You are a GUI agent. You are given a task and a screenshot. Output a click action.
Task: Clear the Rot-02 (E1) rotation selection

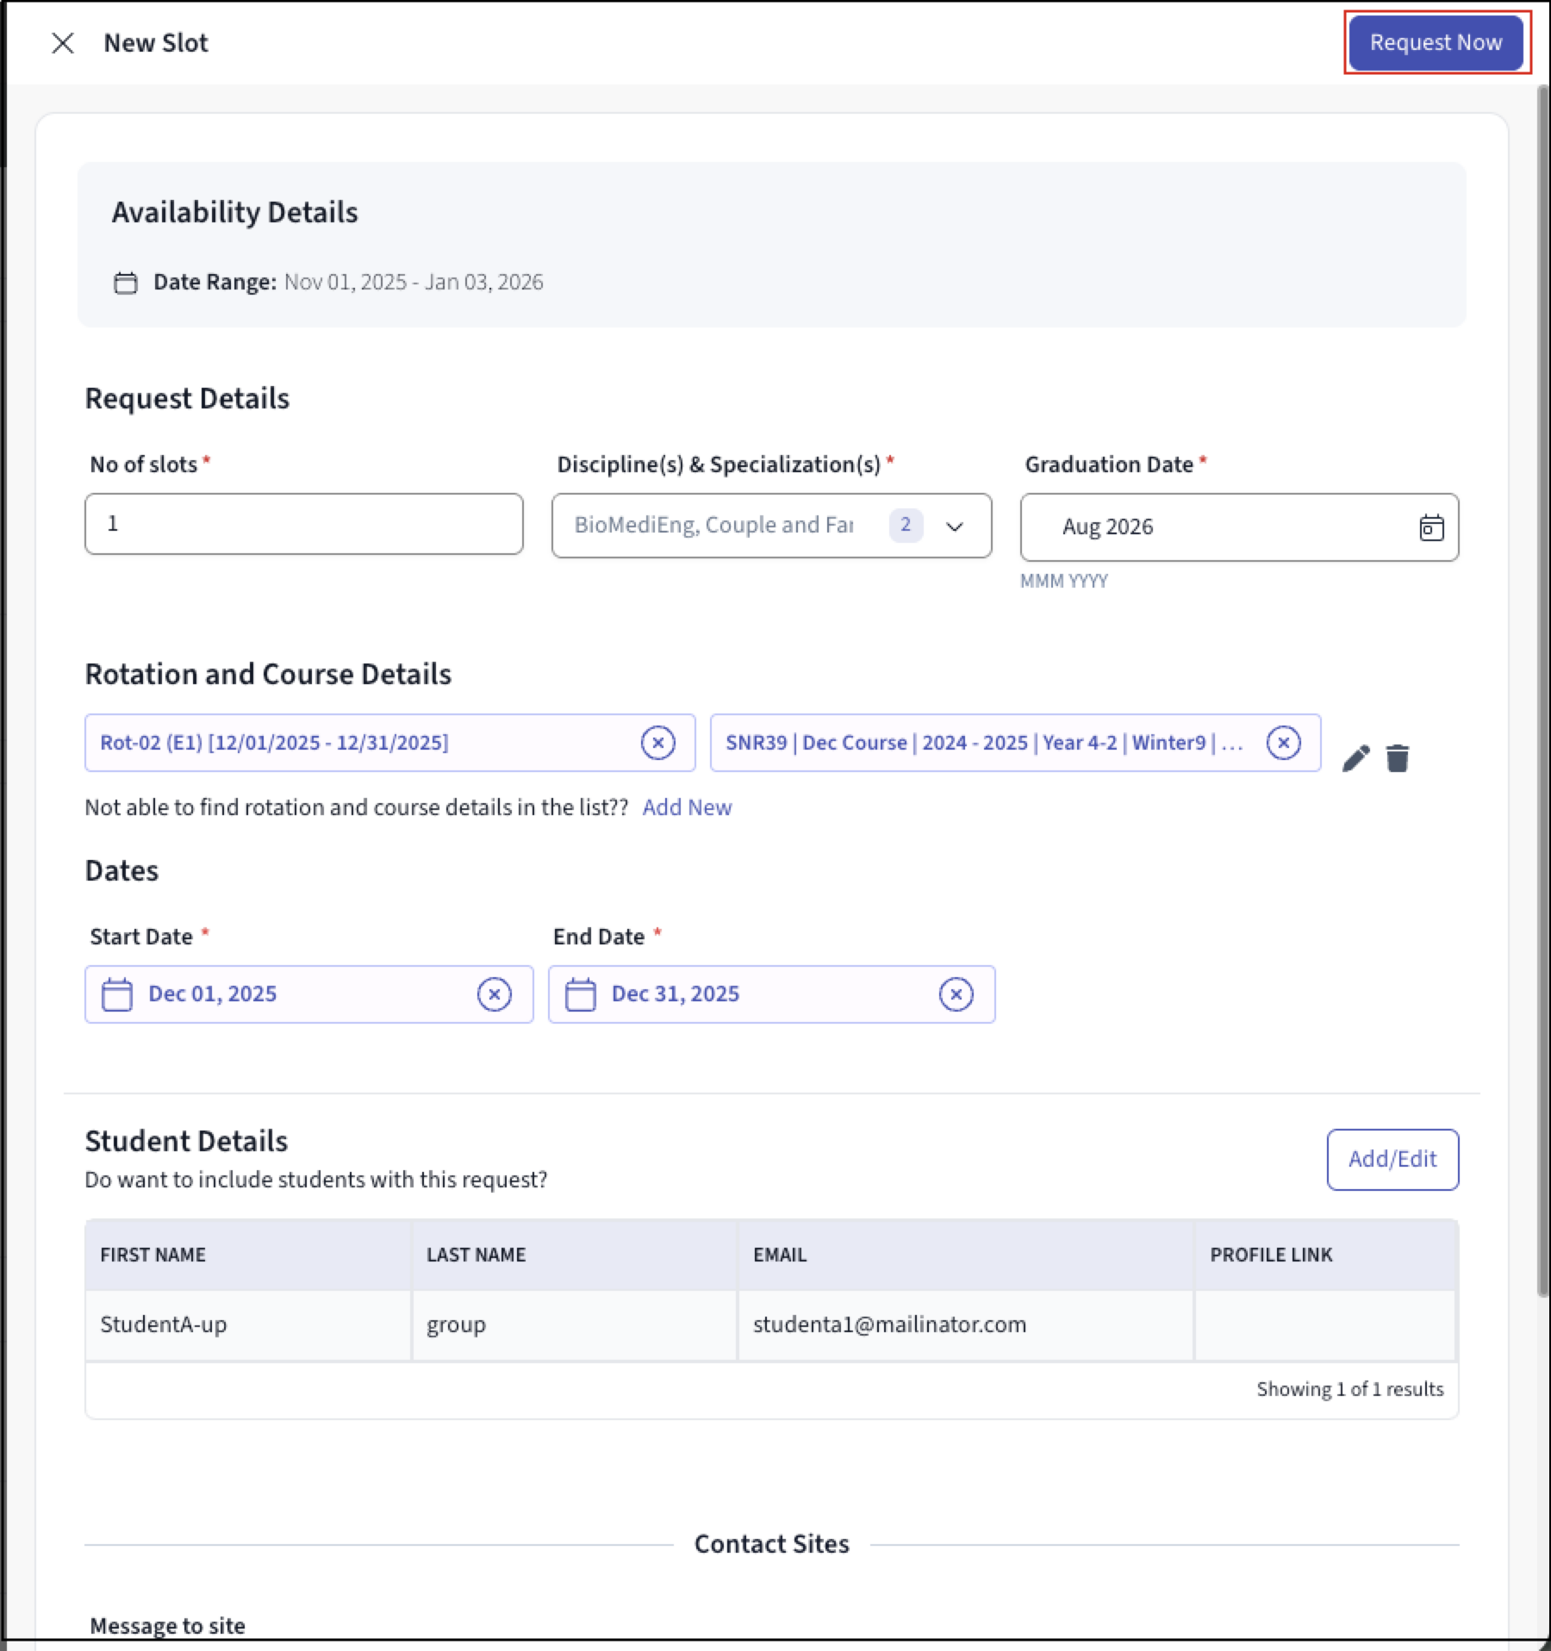point(657,743)
